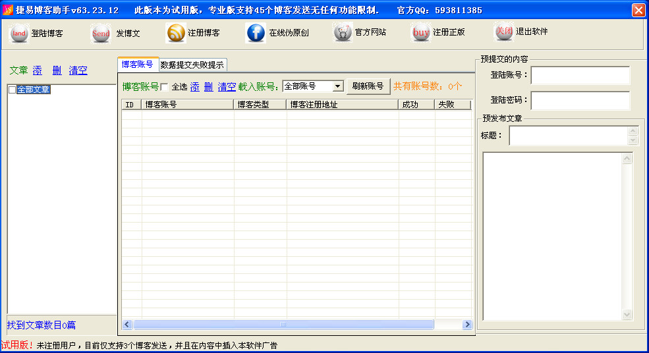
Task: Click the 试用版! status bar label
Action: point(17,345)
